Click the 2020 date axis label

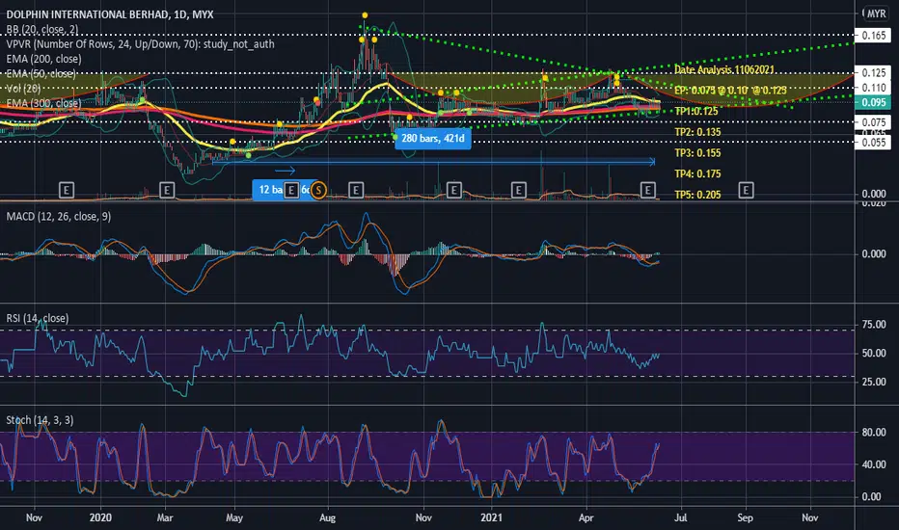tap(101, 518)
